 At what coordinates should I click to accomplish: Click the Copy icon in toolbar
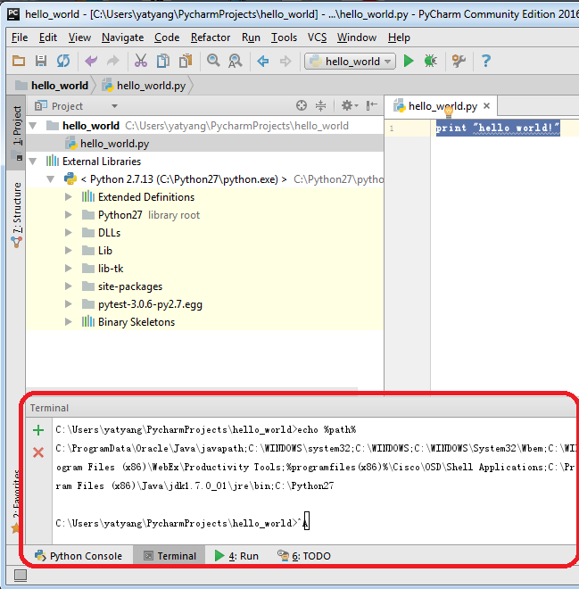click(x=163, y=61)
